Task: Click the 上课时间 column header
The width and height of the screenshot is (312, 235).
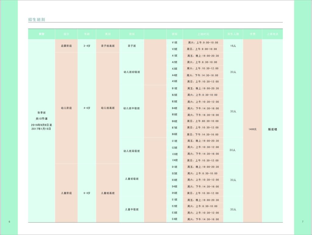Action: click(x=203, y=34)
